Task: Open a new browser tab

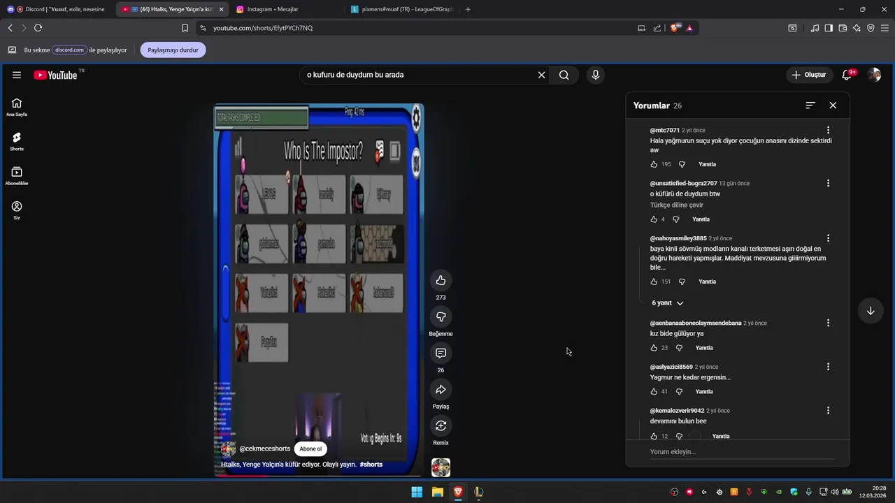Action: pos(468,9)
